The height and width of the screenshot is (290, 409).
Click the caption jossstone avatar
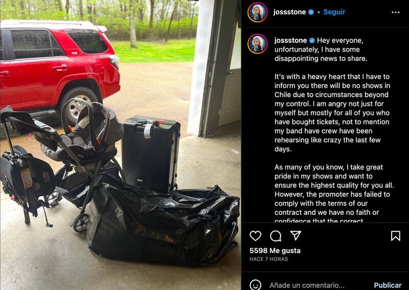[258, 43]
